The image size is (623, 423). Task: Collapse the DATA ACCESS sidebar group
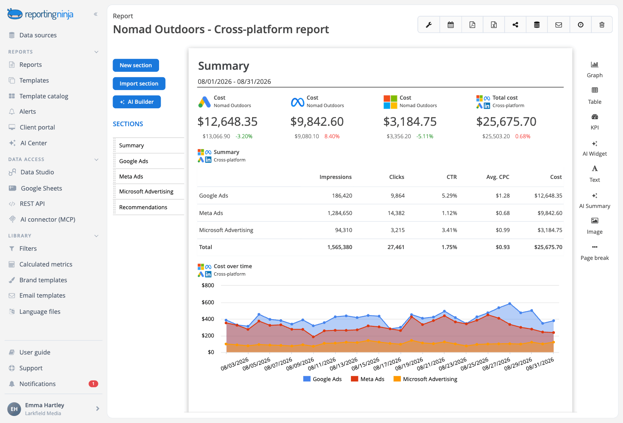pos(96,159)
